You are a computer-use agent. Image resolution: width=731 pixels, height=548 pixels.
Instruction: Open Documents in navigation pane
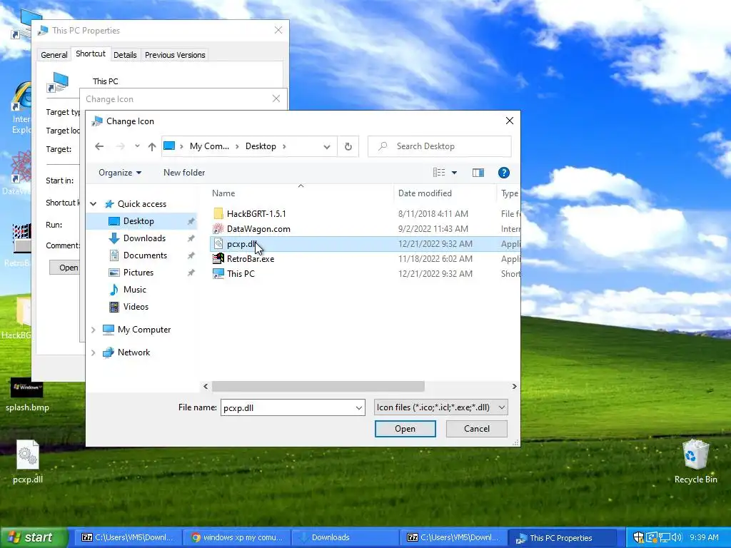(x=145, y=255)
